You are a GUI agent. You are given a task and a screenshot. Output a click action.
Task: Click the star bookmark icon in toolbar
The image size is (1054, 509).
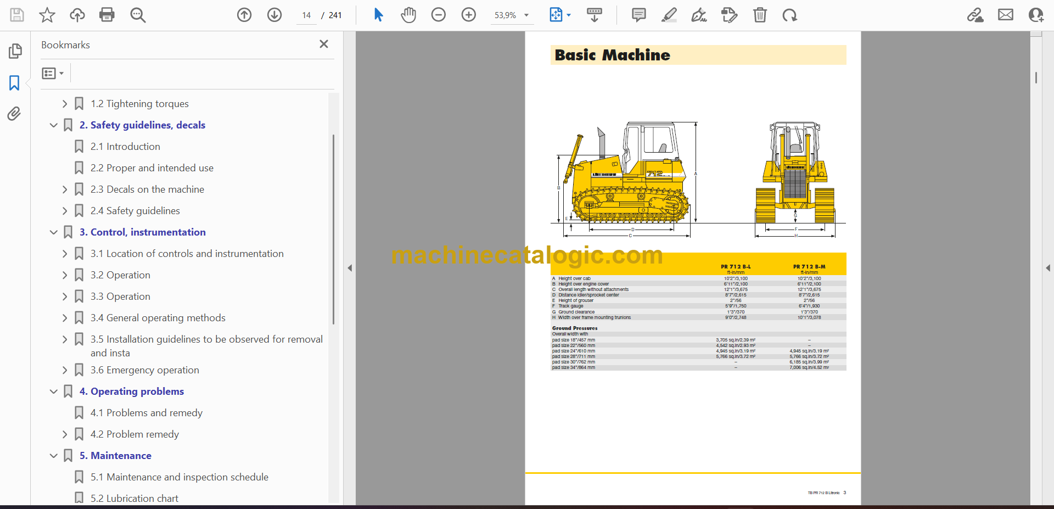pos(47,15)
